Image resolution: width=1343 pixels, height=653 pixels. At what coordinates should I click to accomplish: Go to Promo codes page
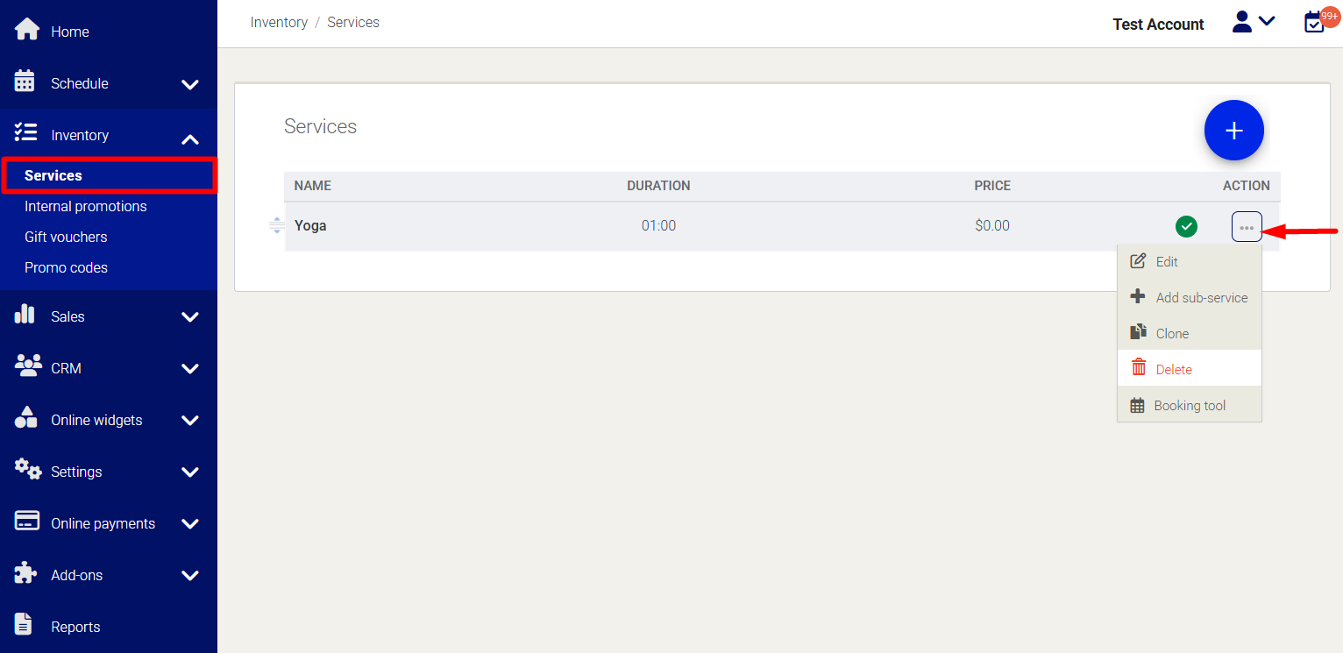(x=66, y=267)
